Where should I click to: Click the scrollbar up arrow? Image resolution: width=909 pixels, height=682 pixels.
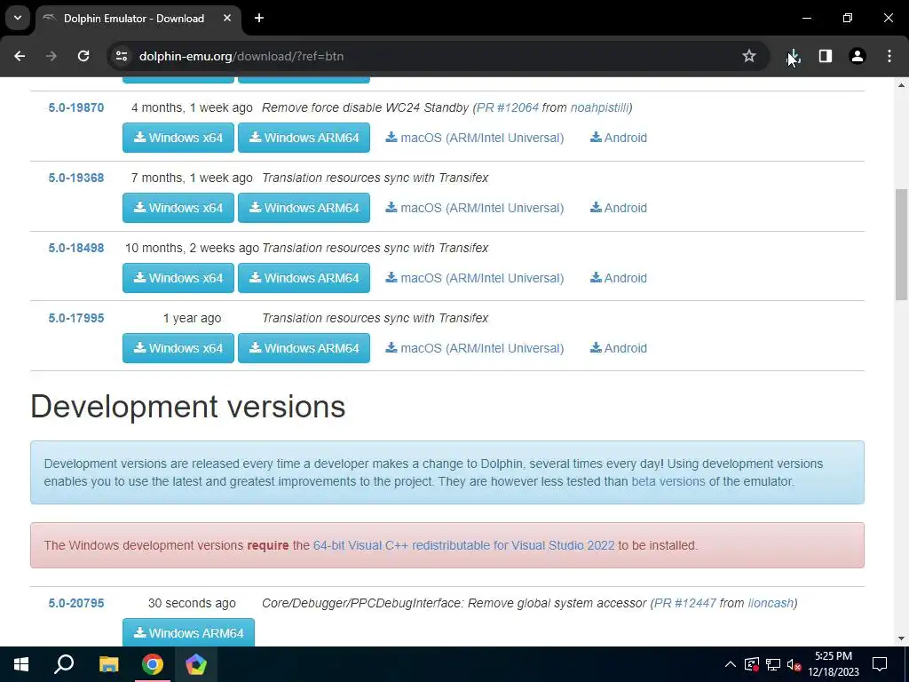pos(902,85)
